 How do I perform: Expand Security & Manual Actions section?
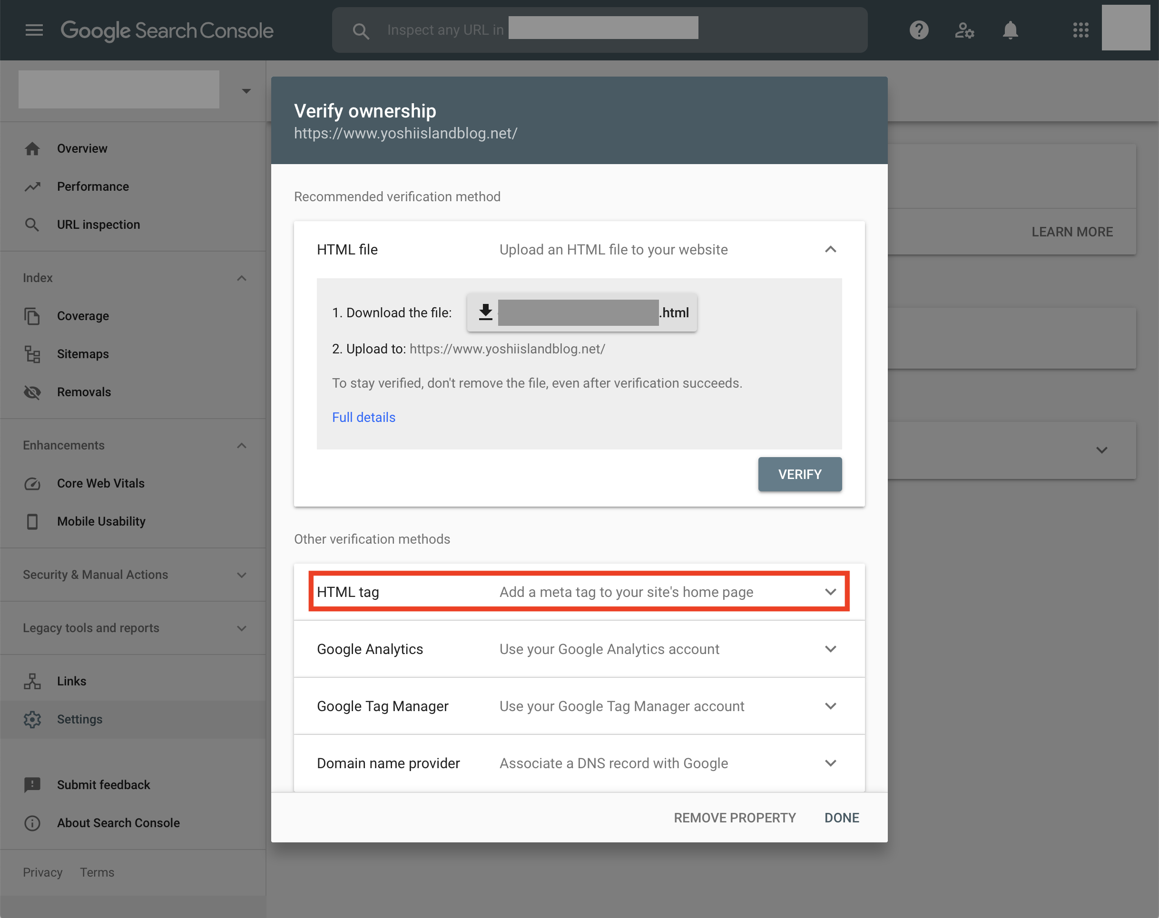click(241, 575)
